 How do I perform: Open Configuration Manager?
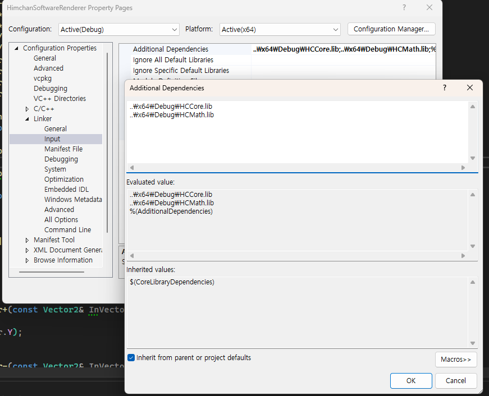click(391, 29)
